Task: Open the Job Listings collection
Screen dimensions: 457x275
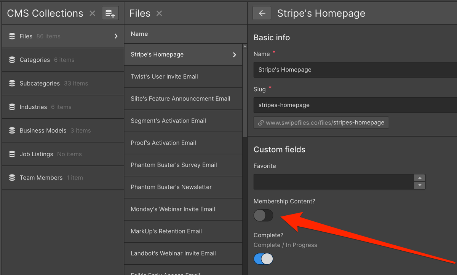Action: [63, 154]
